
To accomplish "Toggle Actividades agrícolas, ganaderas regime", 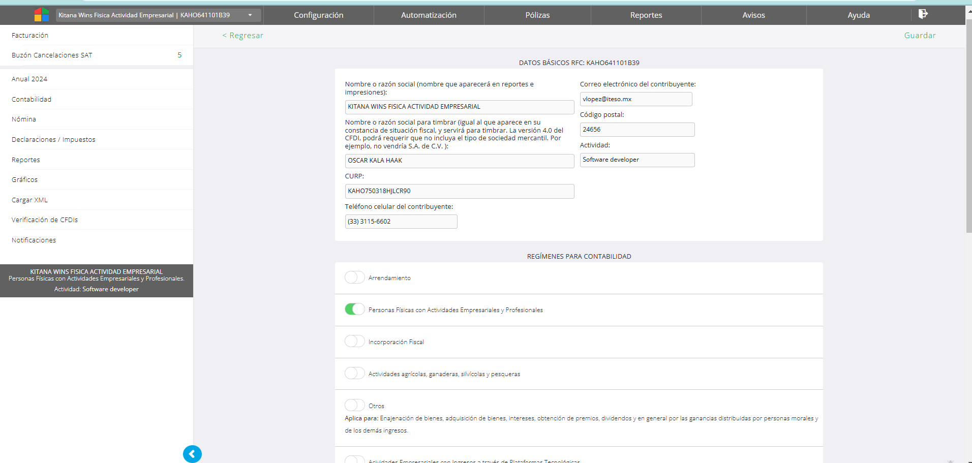I will point(354,374).
